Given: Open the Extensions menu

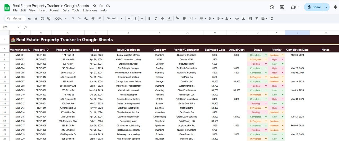Looking at the screenshot, I should [x=90, y=10].
